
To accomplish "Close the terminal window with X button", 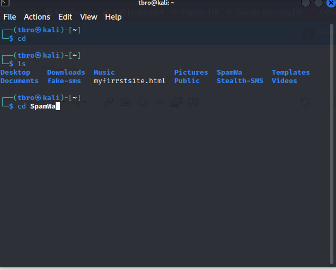I will click(x=331, y=3).
